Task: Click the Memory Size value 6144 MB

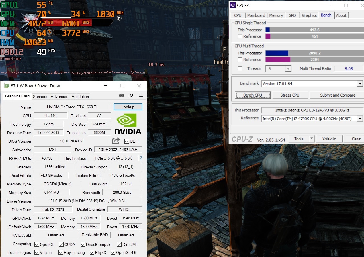Action: tap(52, 192)
